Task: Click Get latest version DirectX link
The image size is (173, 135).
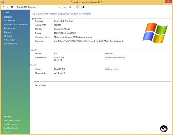Action: click(112, 69)
